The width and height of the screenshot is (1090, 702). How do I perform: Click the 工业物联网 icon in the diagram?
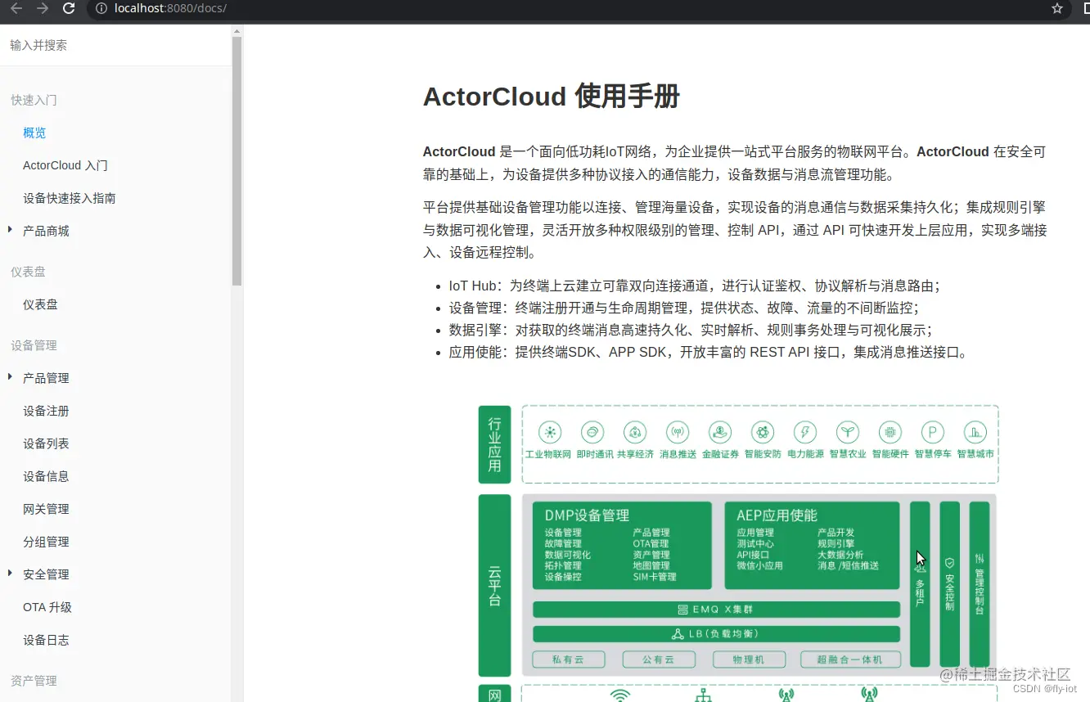pyautogui.click(x=549, y=432)
